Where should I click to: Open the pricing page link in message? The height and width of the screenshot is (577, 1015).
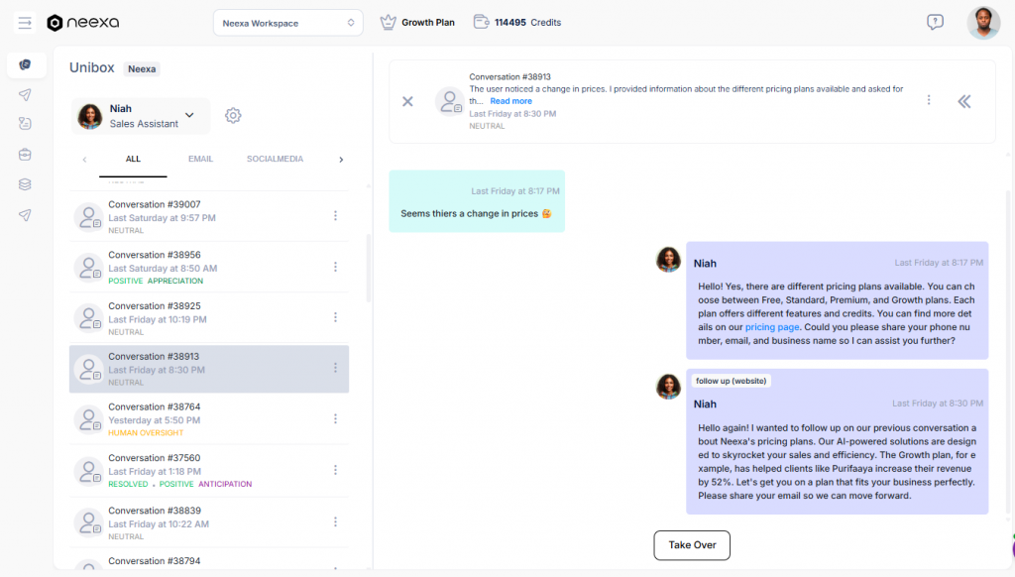coord(772,327)
